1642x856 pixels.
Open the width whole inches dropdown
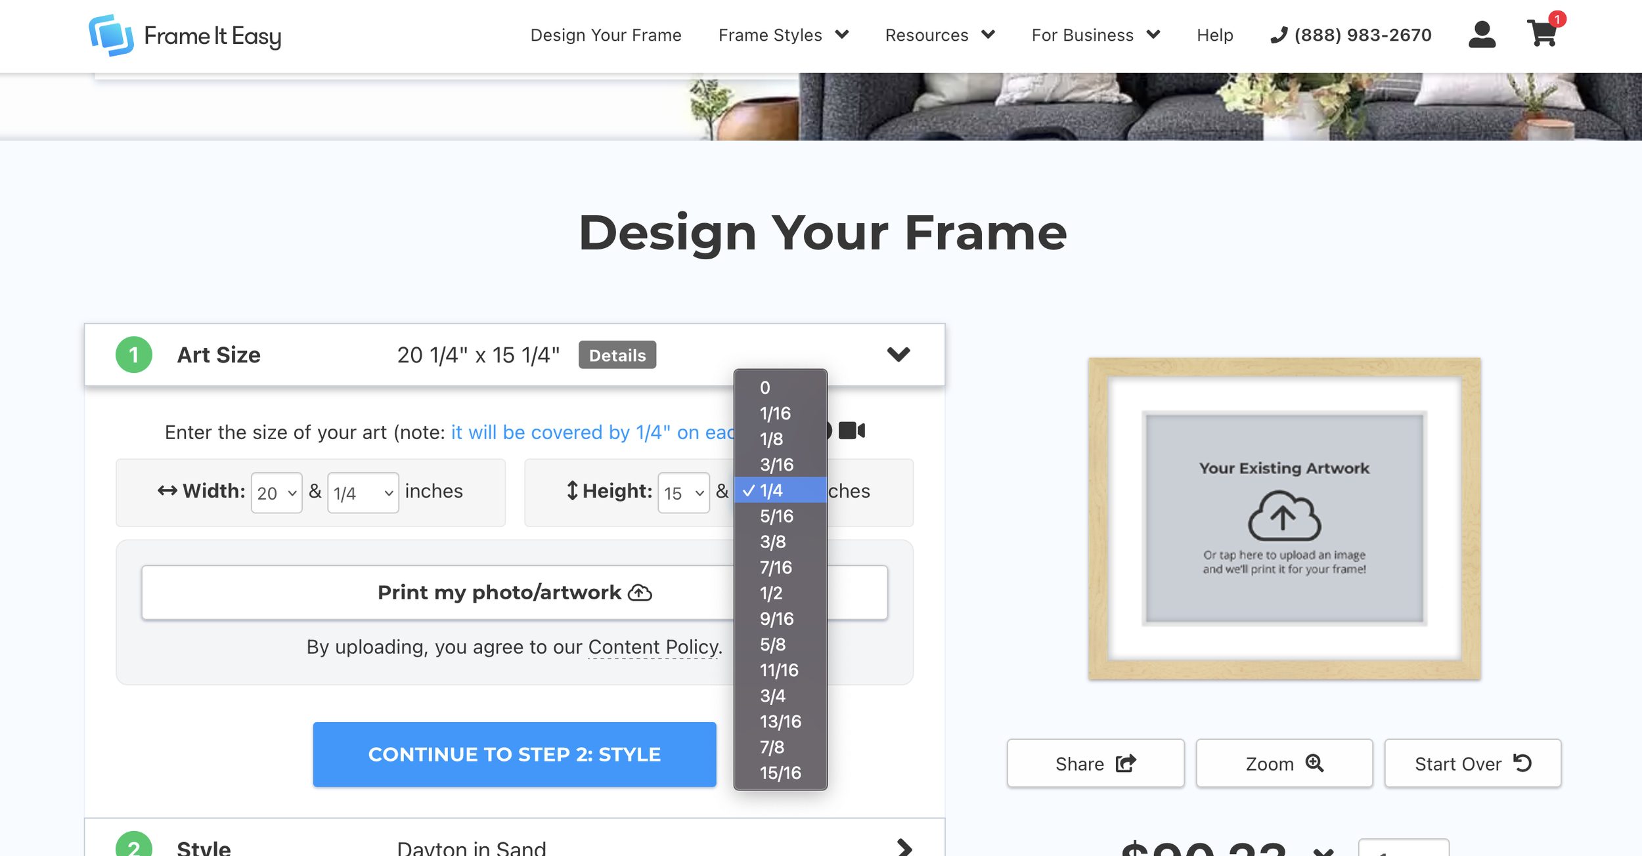pos(277,493)
